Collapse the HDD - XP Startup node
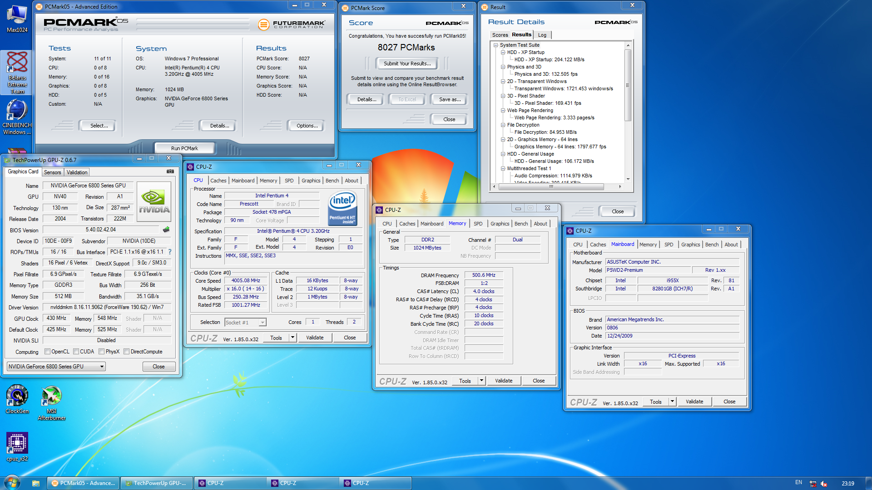 click(503, 53)
